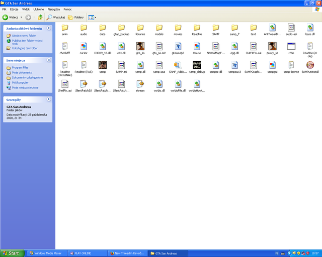322x257 pixels.
Task: Select the audio.asi file
Action: point(291,30)
